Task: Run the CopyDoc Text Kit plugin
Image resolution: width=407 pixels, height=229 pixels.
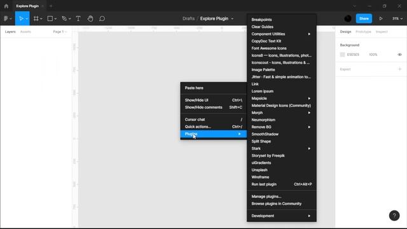Action: coord(281,41)
